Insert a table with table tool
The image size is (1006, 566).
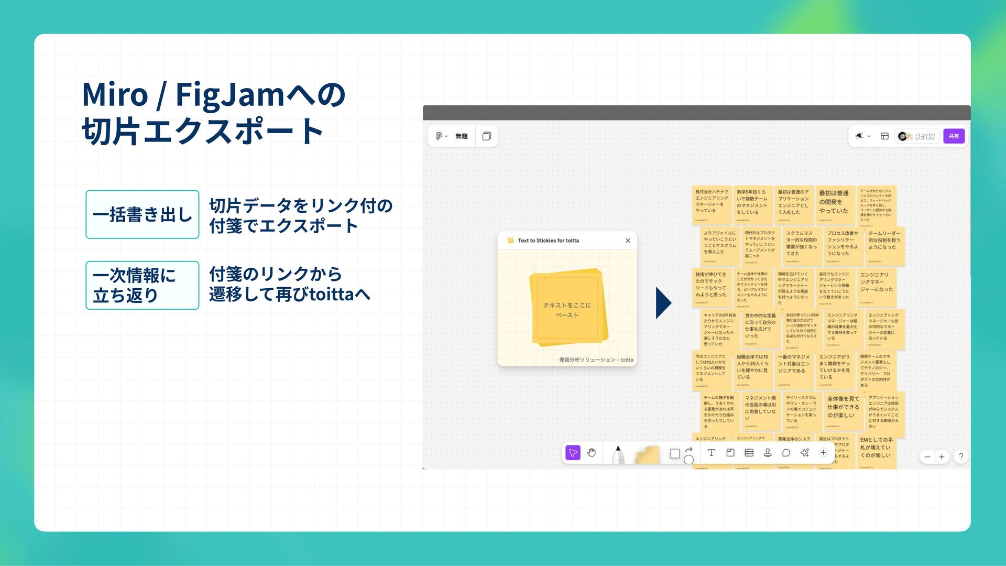click(x=749, y=453)
